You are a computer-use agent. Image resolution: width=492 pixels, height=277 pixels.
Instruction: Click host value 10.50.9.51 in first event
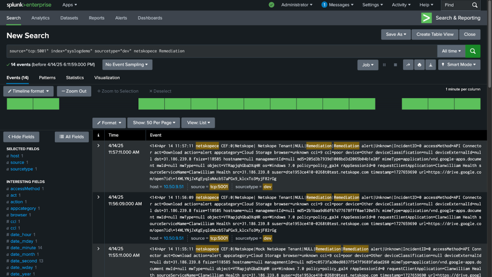pos(173,187)
